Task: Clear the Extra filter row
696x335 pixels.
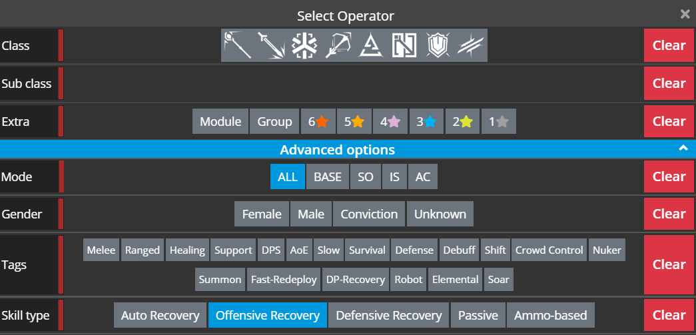Action: pos(669,121)
